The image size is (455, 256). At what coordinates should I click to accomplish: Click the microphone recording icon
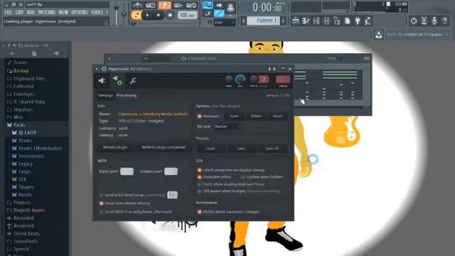[434, 21]
